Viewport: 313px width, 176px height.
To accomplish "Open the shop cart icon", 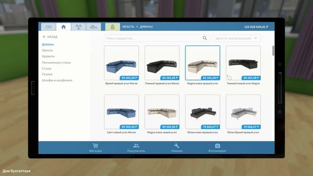I will pyautogui.click(x=95, y=146).
